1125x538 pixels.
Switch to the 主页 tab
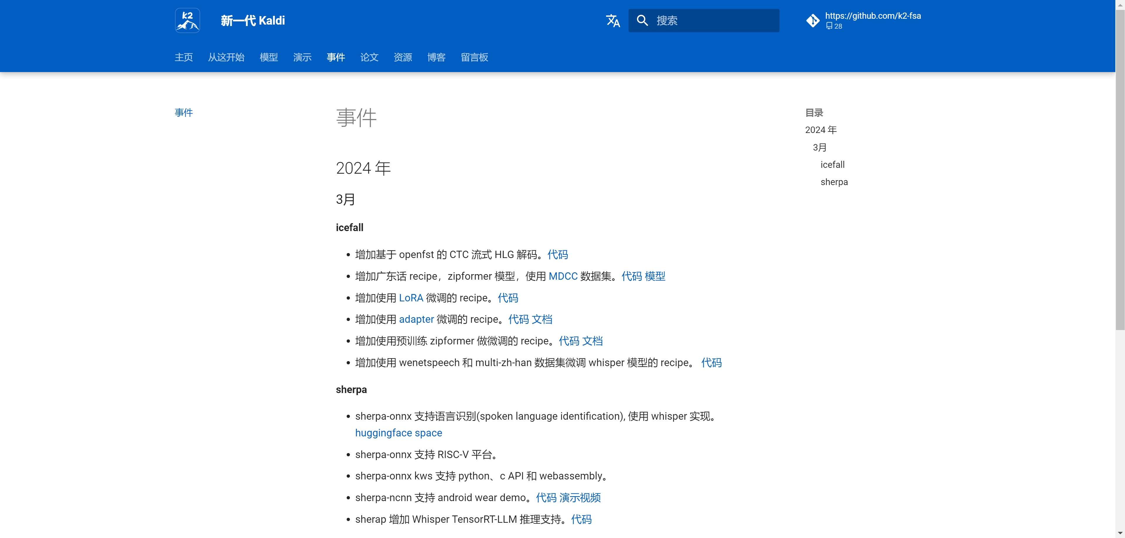(183, 57)
